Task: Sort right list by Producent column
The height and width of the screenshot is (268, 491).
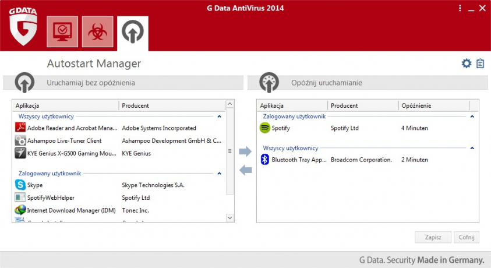Action: pos(363,105)
